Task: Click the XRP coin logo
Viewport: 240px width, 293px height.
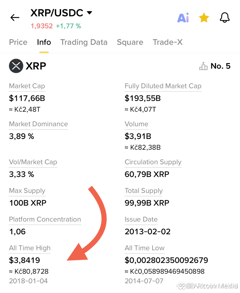Action: [x=16, y=66]
